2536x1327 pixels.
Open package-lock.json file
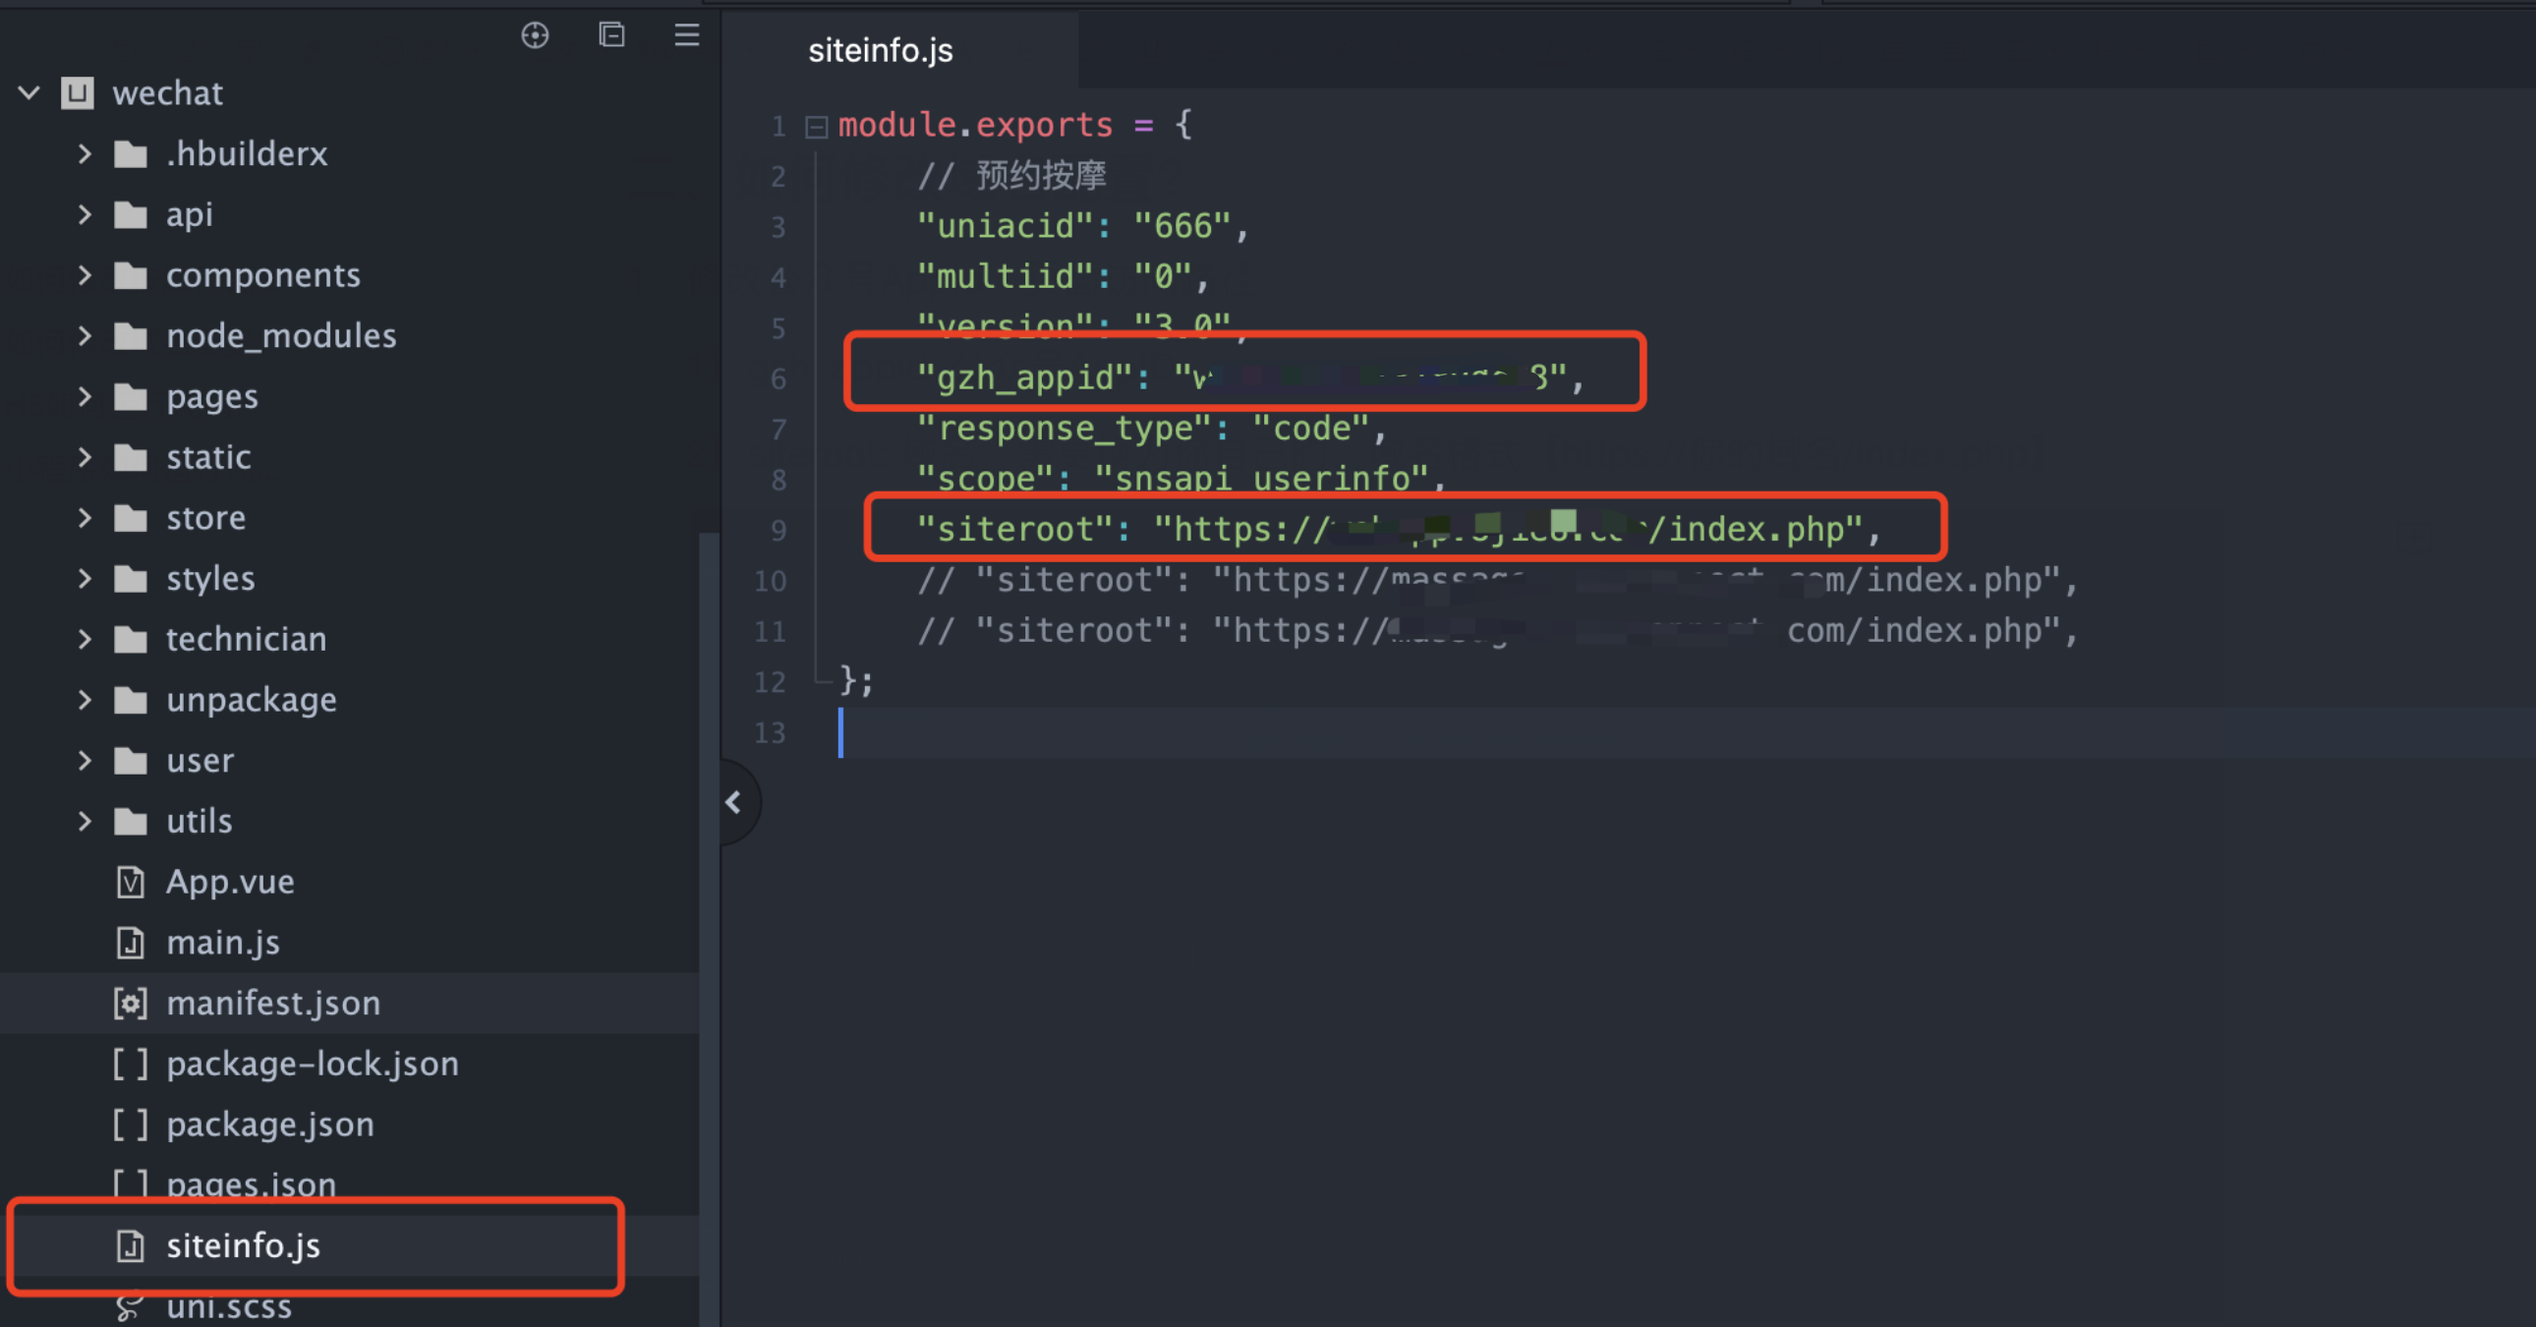click(312, 1065)
